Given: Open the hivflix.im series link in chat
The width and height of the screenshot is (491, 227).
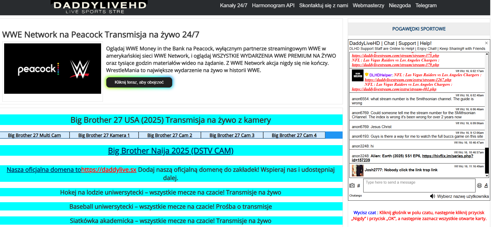Looking at the screenshot, I should 447,156.
